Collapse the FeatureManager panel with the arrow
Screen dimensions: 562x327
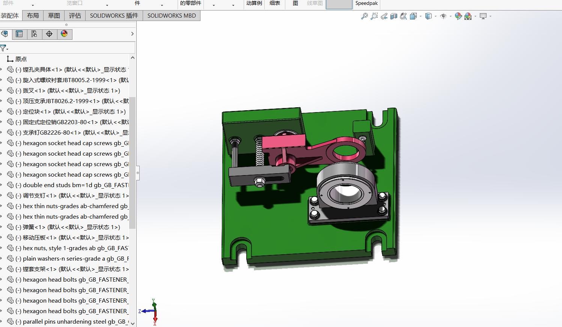pos(132,34)
